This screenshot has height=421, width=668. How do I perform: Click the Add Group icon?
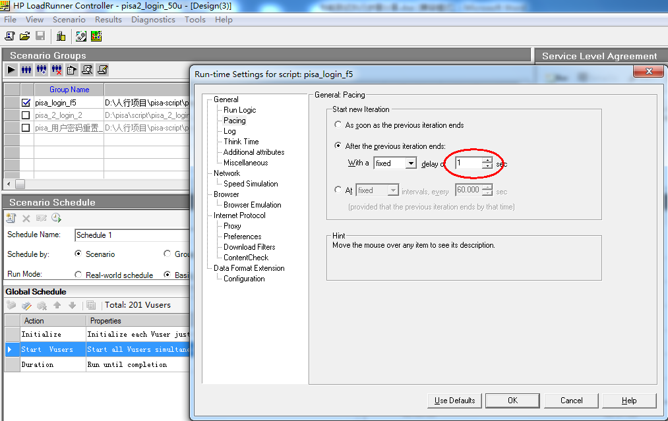click(x=42, y=70)
